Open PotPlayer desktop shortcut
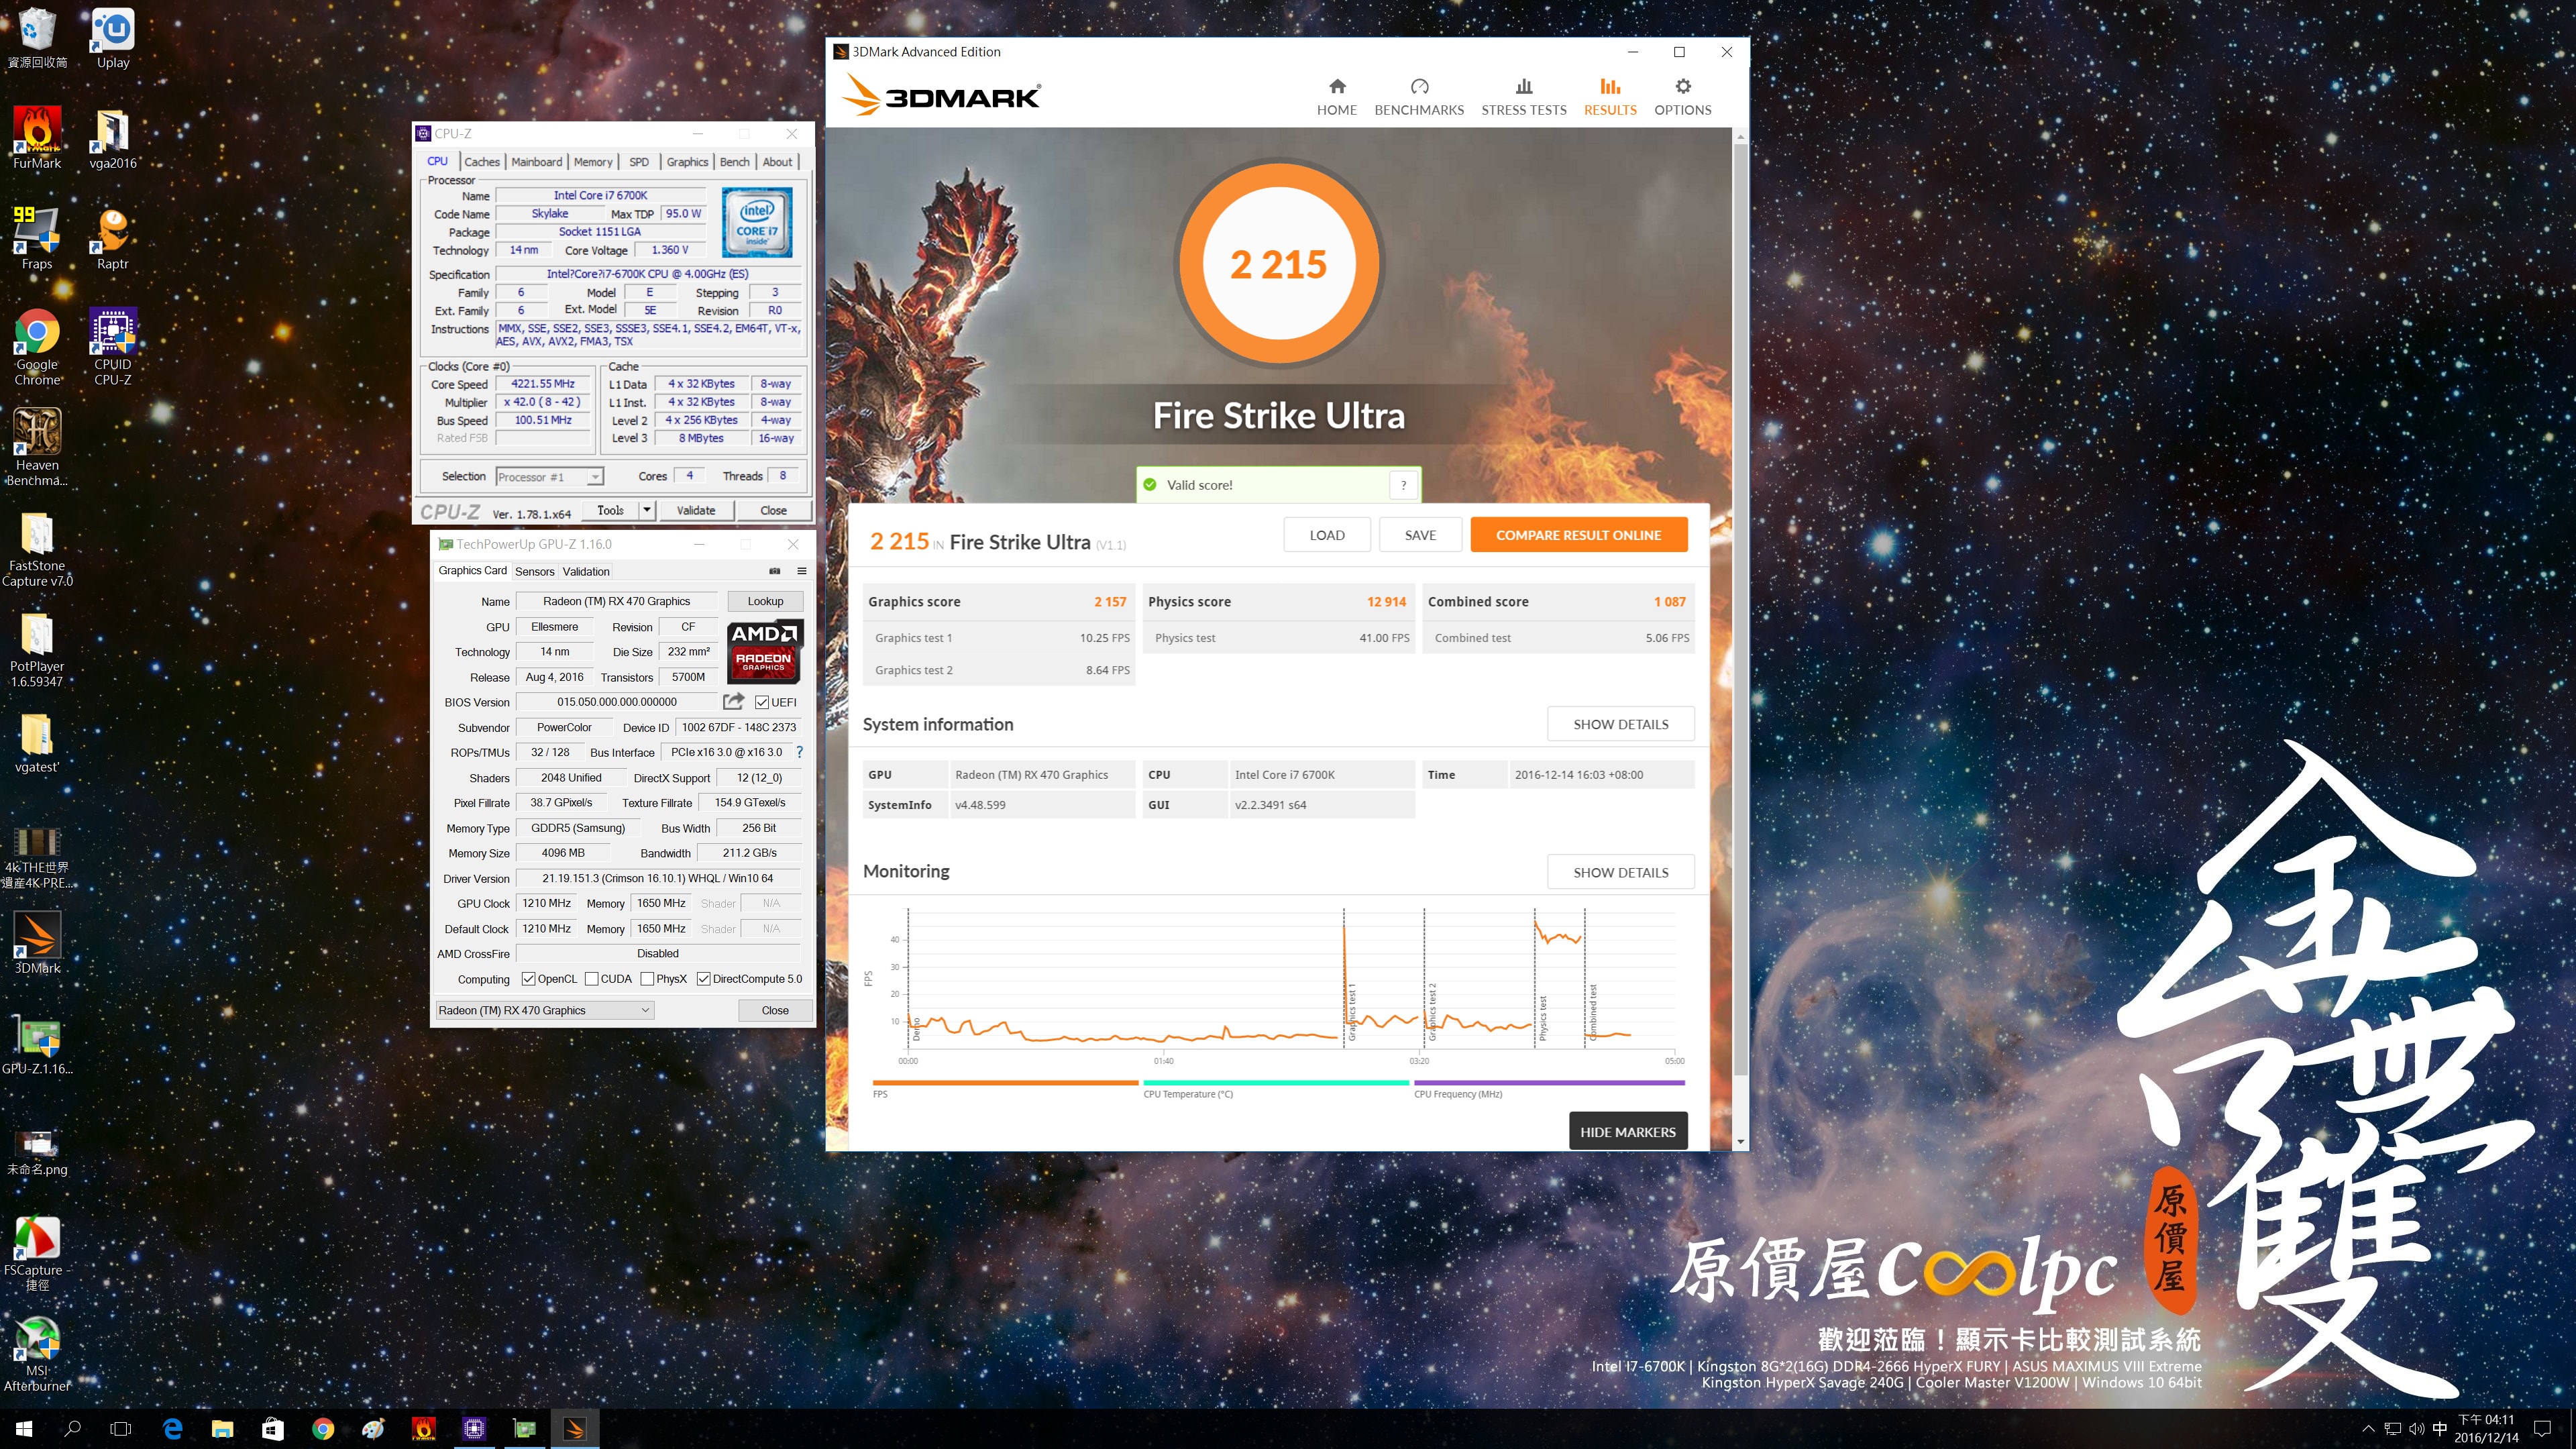This screenshot has width=2576, height=1449. tap(37, 649)
